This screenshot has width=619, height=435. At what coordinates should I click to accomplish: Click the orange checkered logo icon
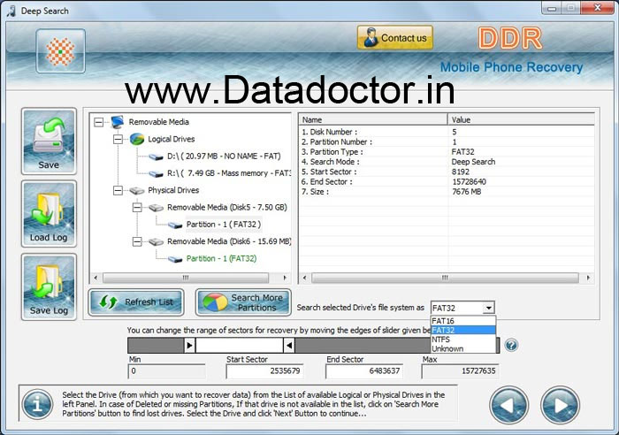tap(60, 51)
